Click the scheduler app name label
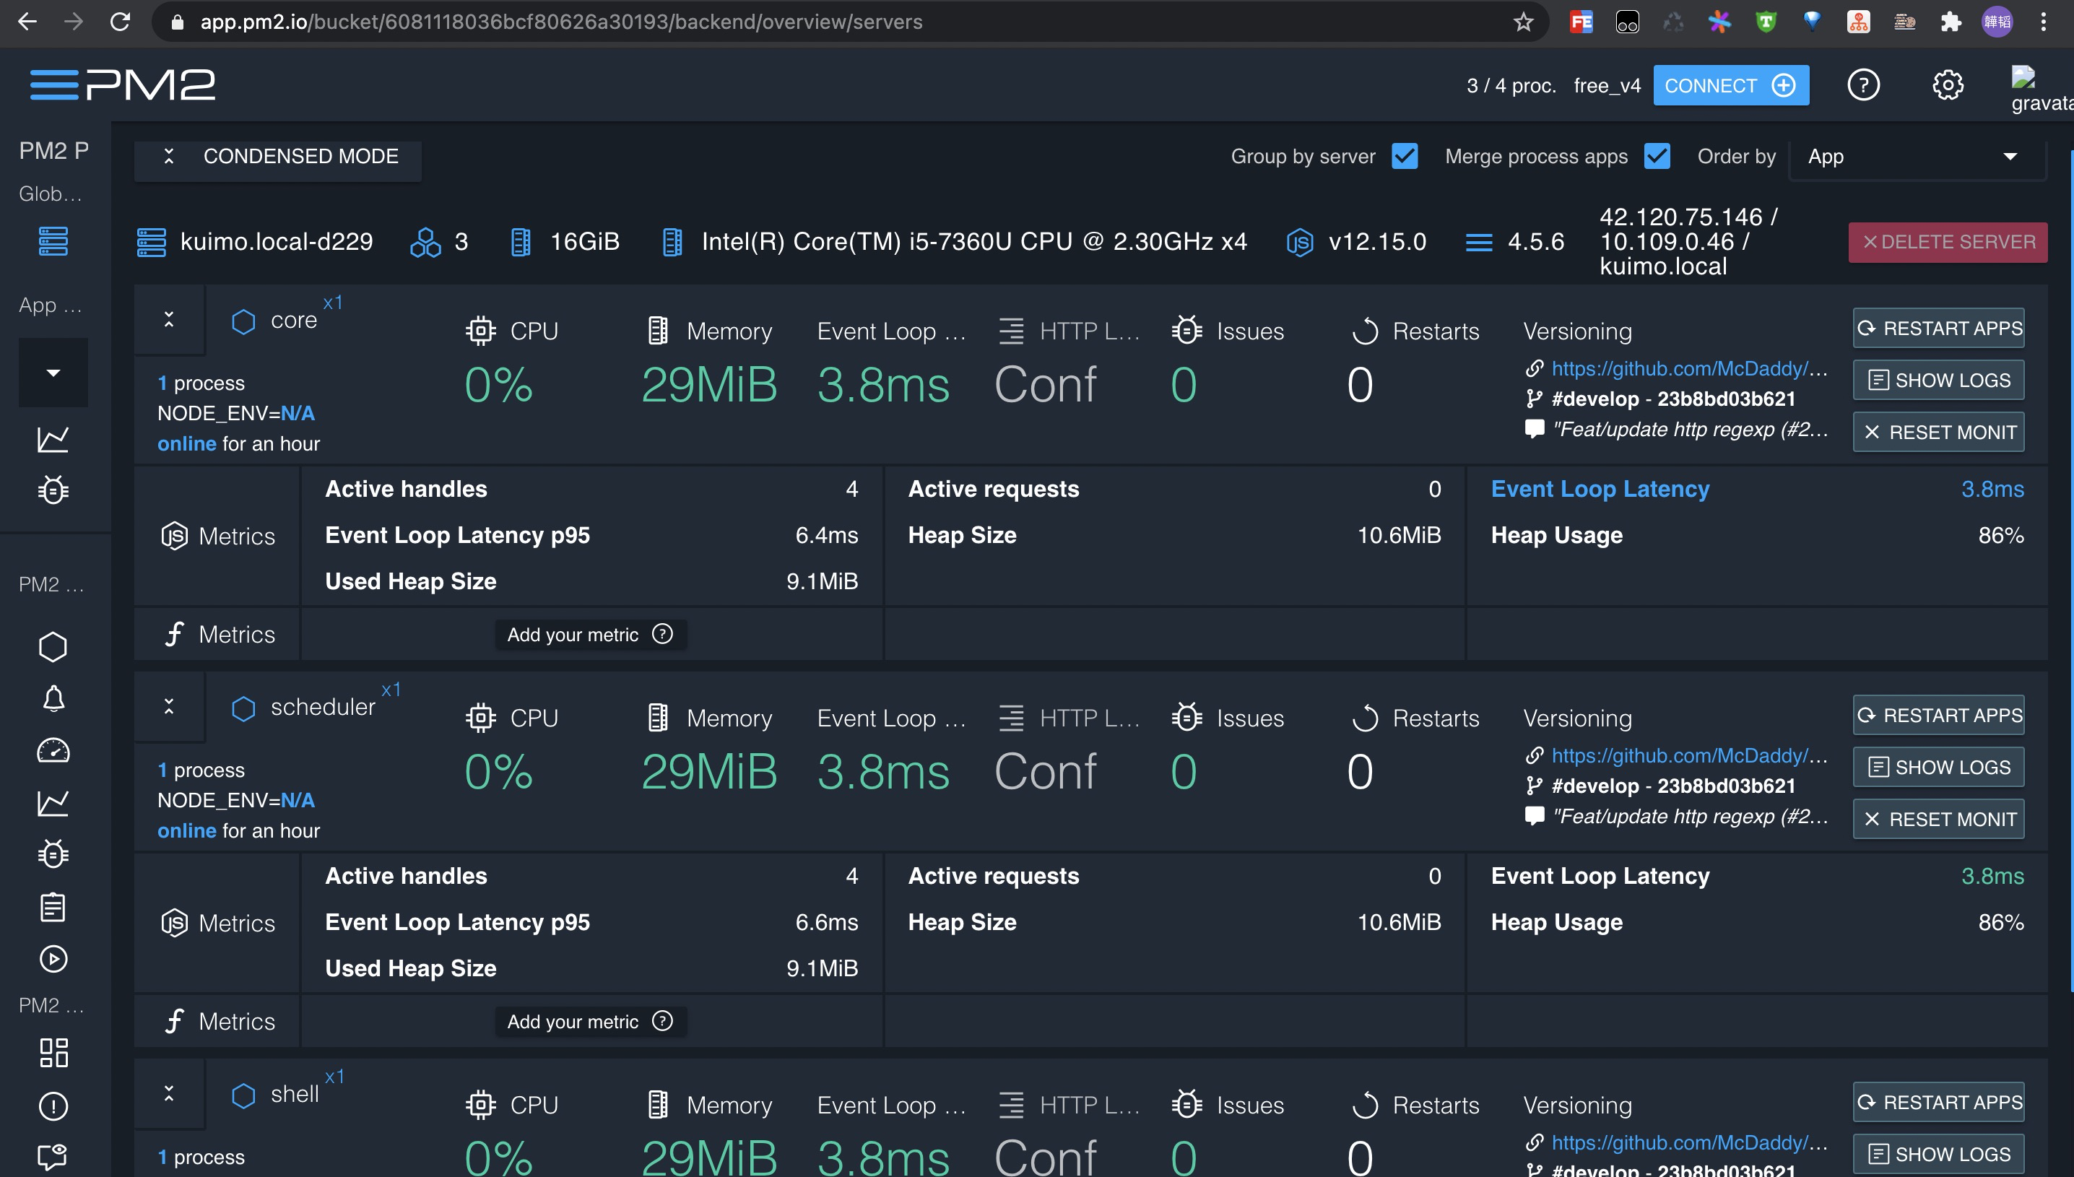Viewport: 2074px width, 1177px height. coord(323,708)
